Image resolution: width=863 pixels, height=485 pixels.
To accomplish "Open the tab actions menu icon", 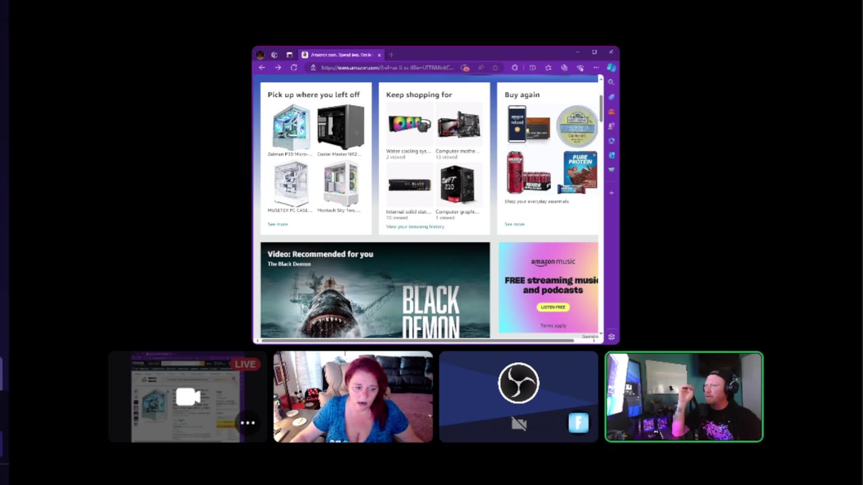I will [289, 55].
